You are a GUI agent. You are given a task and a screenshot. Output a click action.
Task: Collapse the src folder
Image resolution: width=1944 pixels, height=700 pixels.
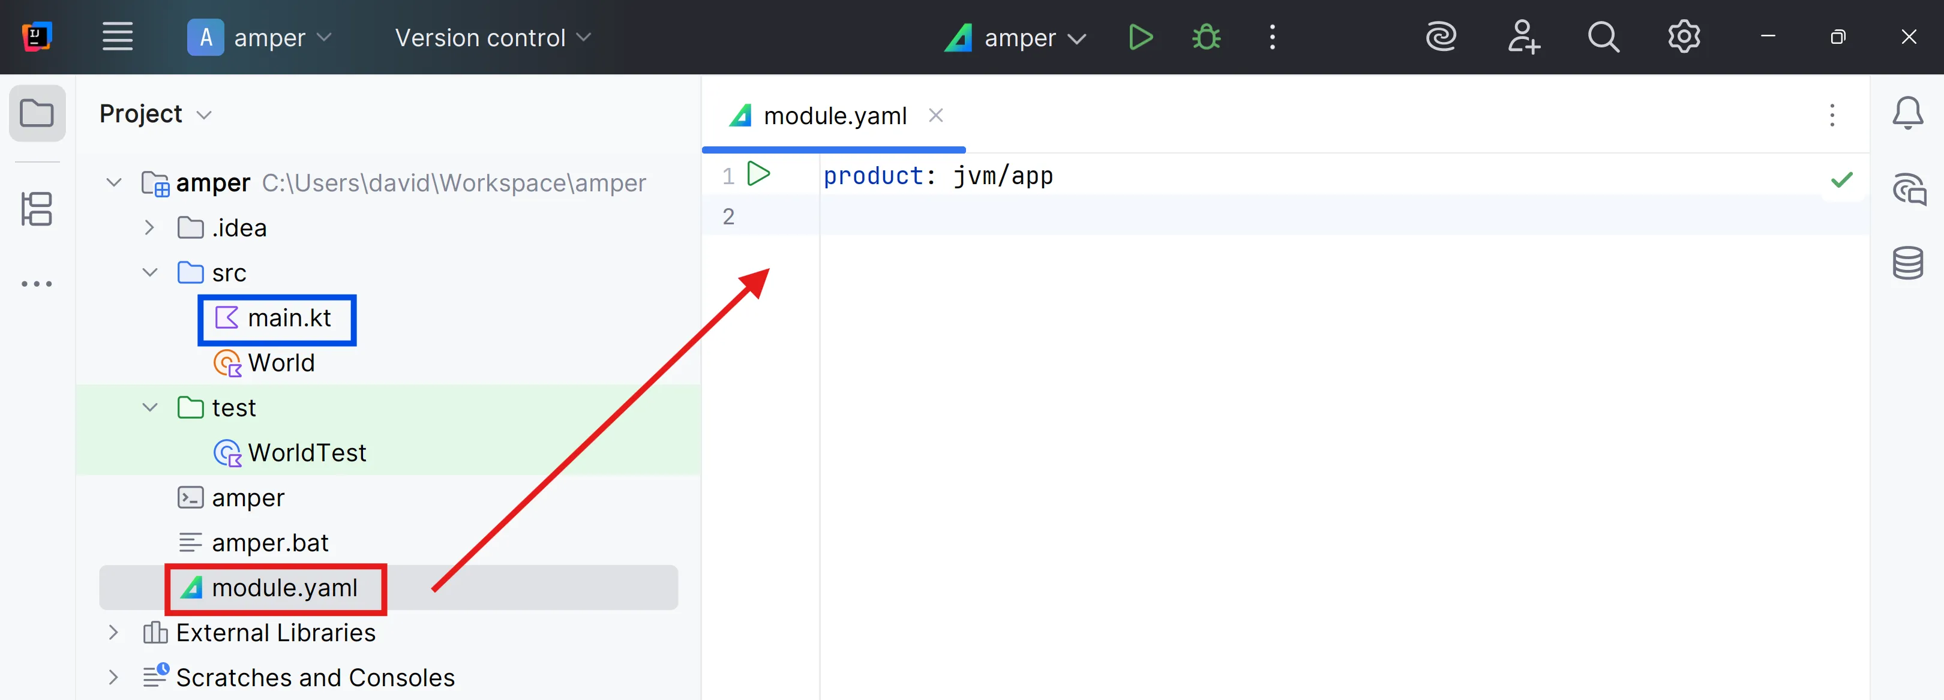pos(150,272)
